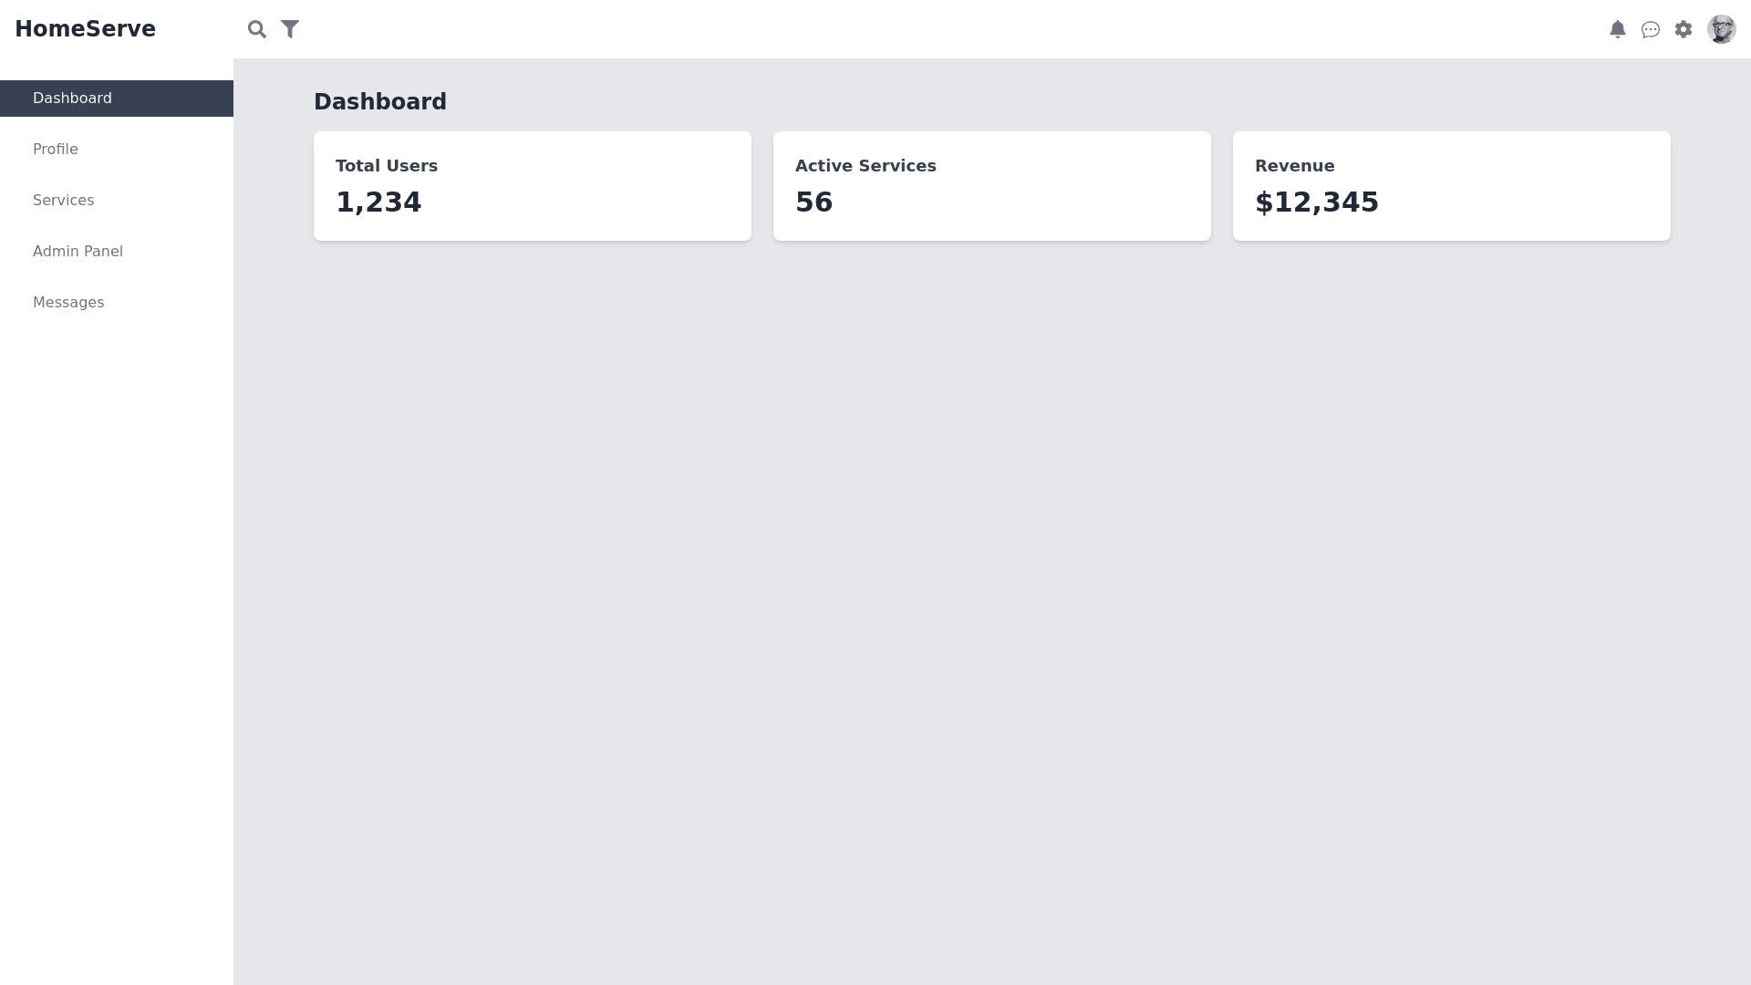Open Services from the sidebar

click(64, 201)
